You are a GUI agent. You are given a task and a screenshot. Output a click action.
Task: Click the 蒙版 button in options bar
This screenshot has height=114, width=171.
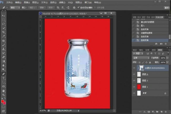pyautogui.click(x=42, y=8)
